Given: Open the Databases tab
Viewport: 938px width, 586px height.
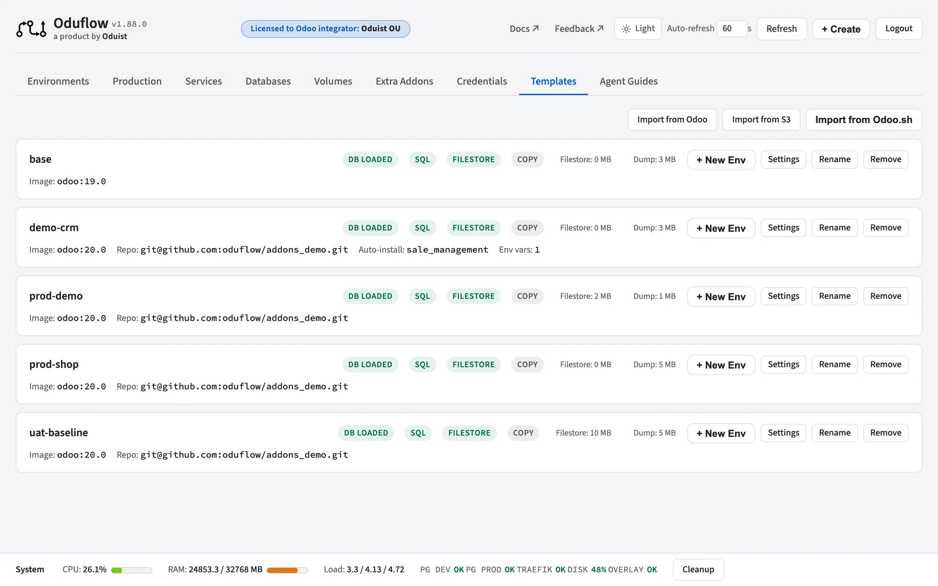Looking at the screenshot, I should coord(268,81).
